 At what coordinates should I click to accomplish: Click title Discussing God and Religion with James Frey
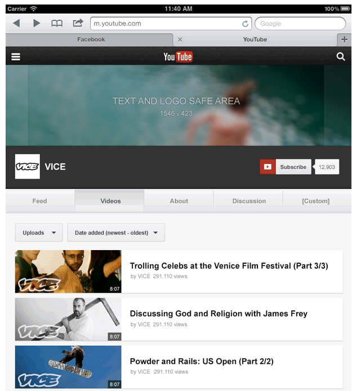[219, 313]
